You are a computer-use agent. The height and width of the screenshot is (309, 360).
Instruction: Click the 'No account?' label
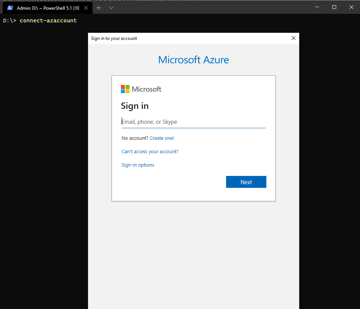[x=135, y=138]
